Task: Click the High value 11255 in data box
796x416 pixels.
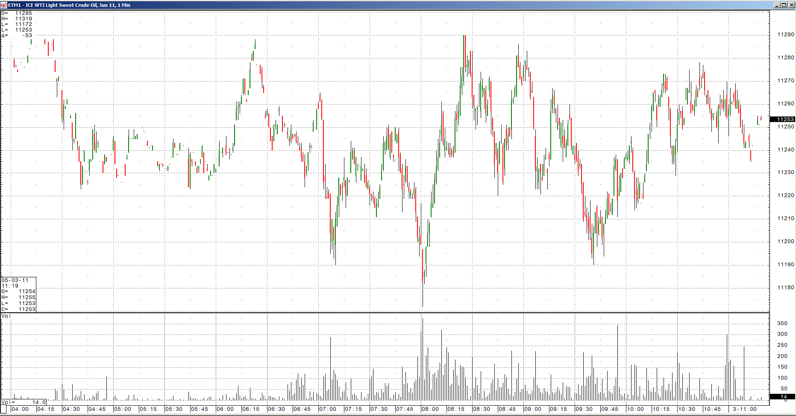Action: [x=27, y=297]
